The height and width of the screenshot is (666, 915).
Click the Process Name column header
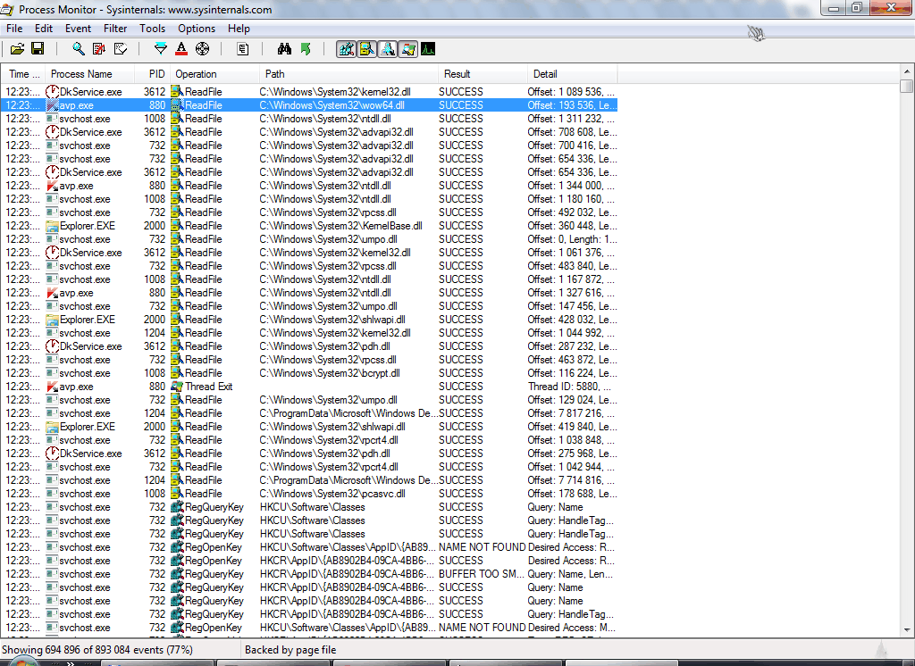[89, 74]
